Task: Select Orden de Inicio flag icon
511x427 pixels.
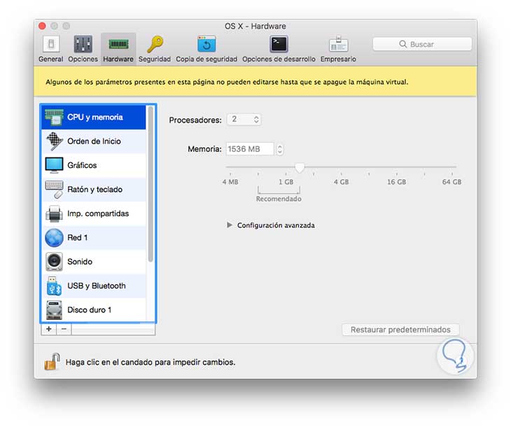Action: [x=54, y=141]
